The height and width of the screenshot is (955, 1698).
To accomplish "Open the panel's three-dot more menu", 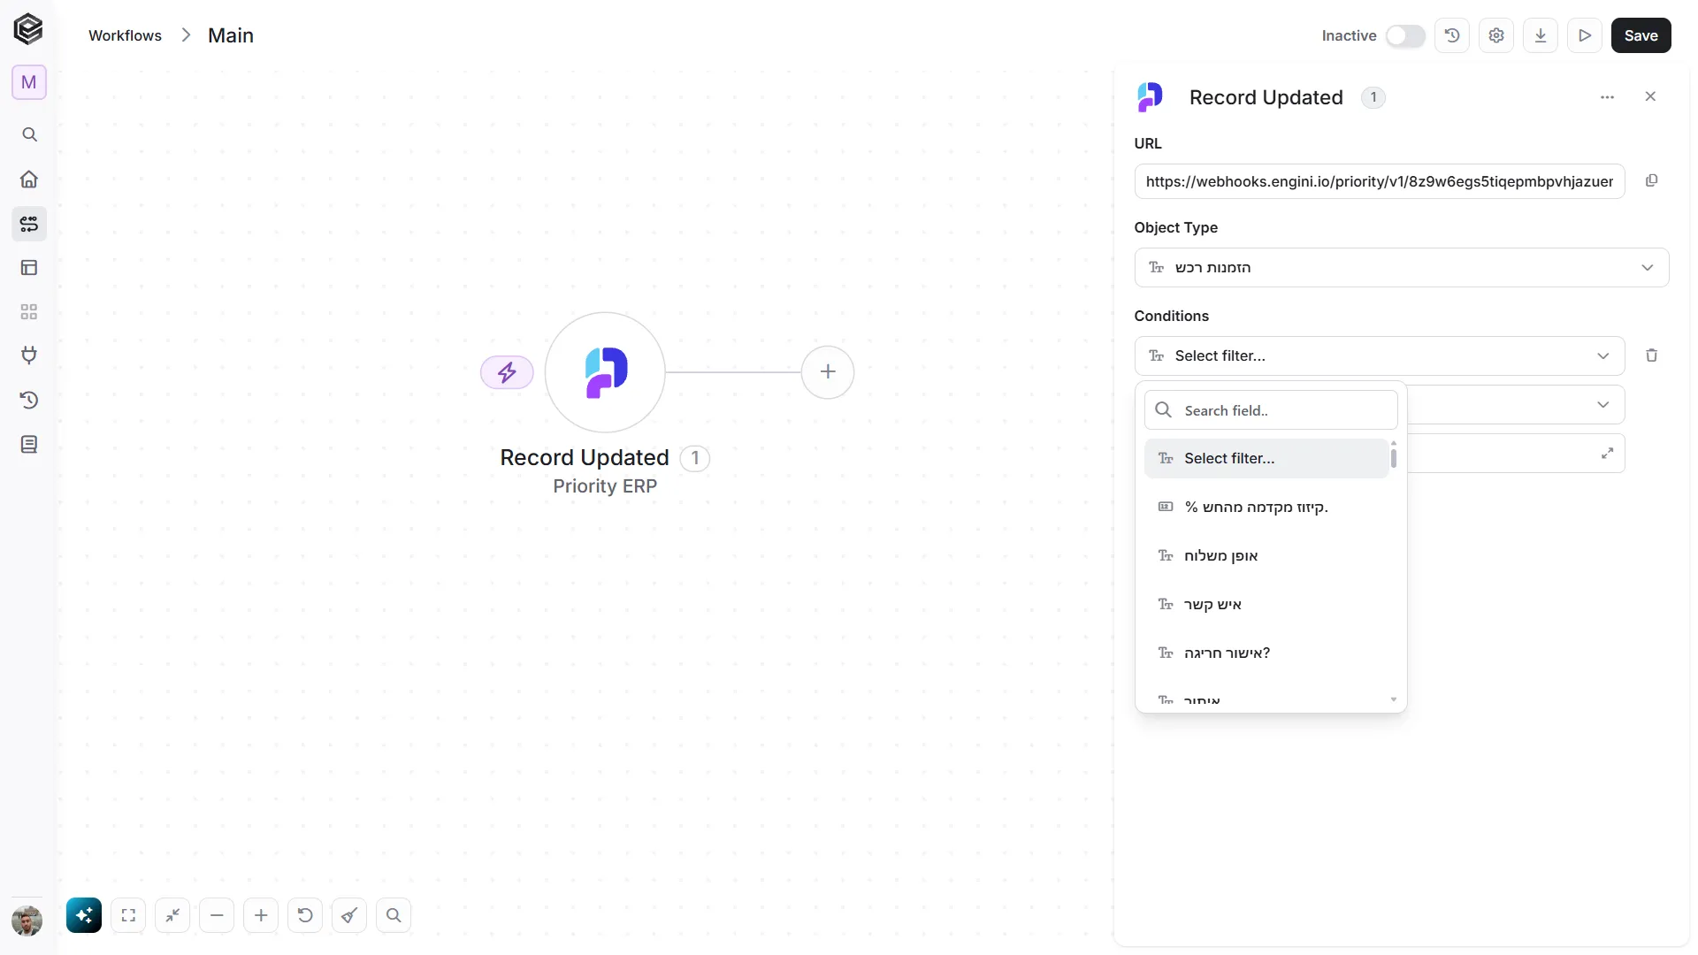I will [1607, 97].
